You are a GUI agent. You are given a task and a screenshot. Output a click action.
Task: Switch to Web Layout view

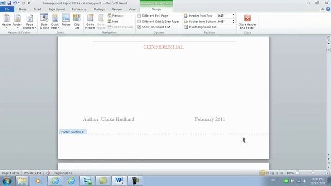tap(273, 173)
